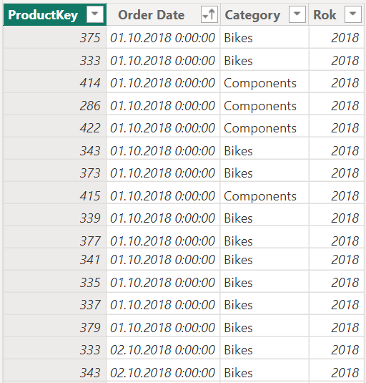
Task: Click the ProductKey cell with value 341
Action: click(x=55, y=259)
